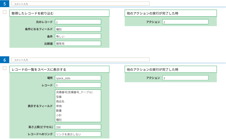Click the comment input field for row 6
The width and height of the screenshot is (226, 139).
click(81, 60)
